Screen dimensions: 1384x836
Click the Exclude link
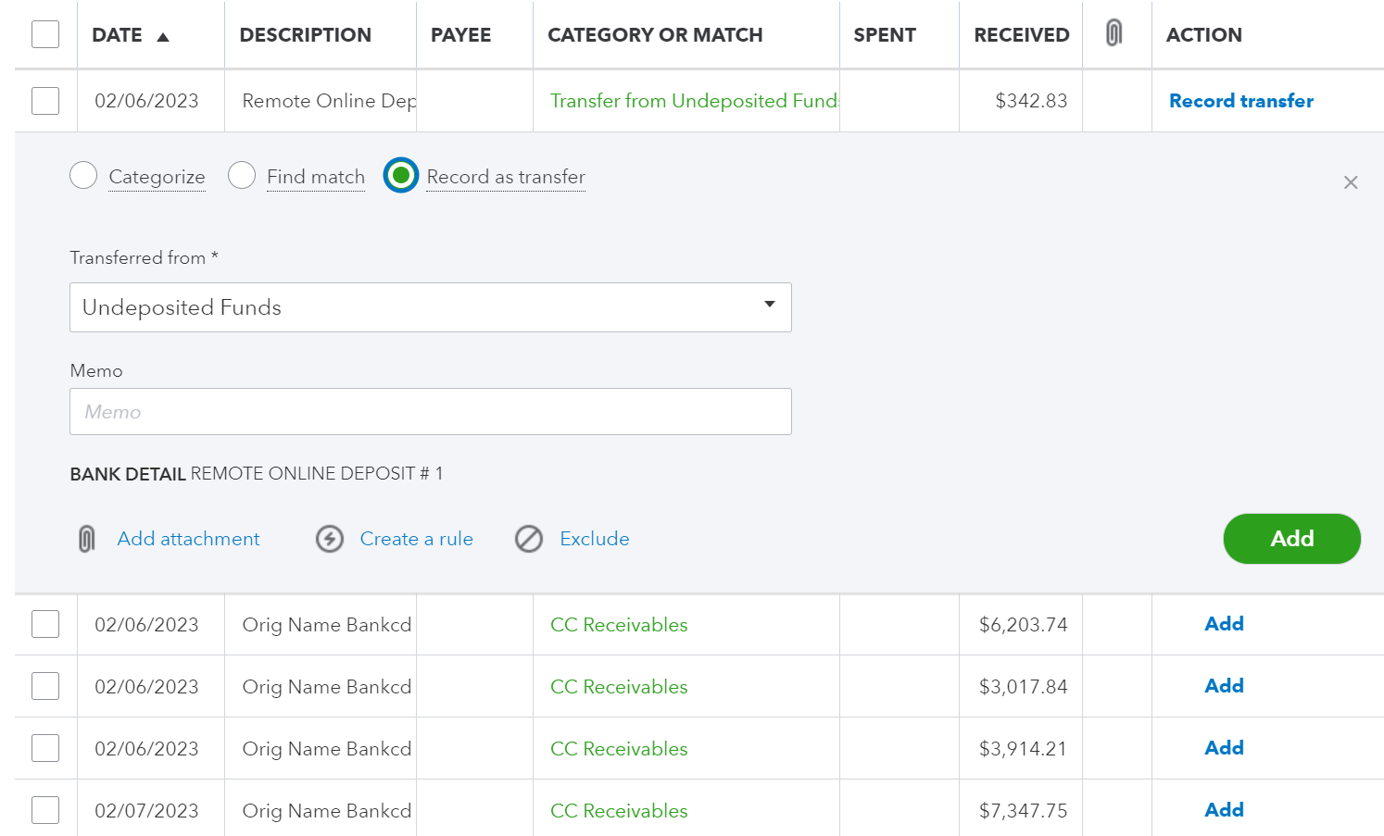[x=595, y=539]
